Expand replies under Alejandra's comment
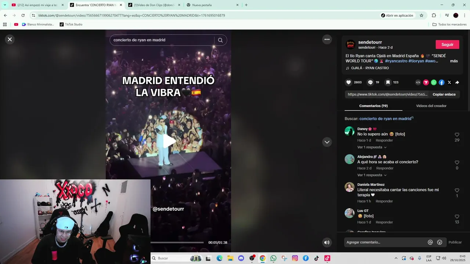Image resolution: width=470 pixels, height=264 pixels. [x=372, y=175]
